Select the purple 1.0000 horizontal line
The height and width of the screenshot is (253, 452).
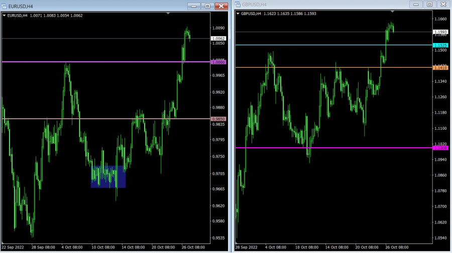(100, 62)
